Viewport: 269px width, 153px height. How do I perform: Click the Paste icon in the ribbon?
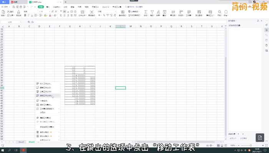click(3, 12)
